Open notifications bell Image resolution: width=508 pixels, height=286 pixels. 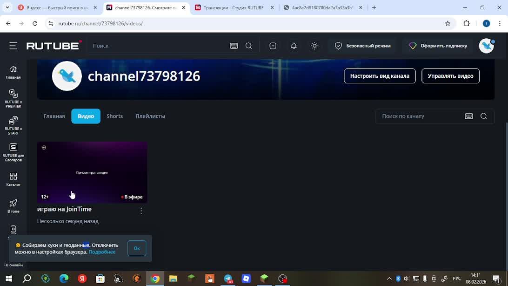(x=294, y=46)
